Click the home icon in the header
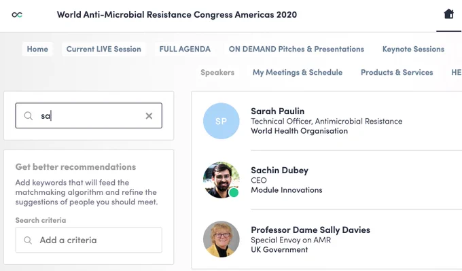 pos(448,14)
